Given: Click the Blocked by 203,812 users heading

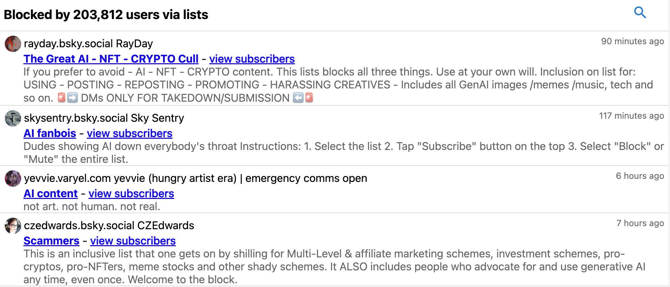Looking at the screenshot, I should point(106,15).
